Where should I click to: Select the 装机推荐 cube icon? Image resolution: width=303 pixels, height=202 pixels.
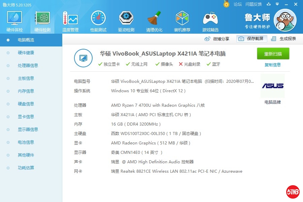coord(182,18)
